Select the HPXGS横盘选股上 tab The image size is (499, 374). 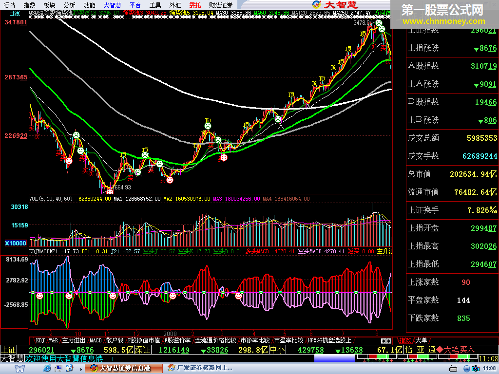(329, 340)
